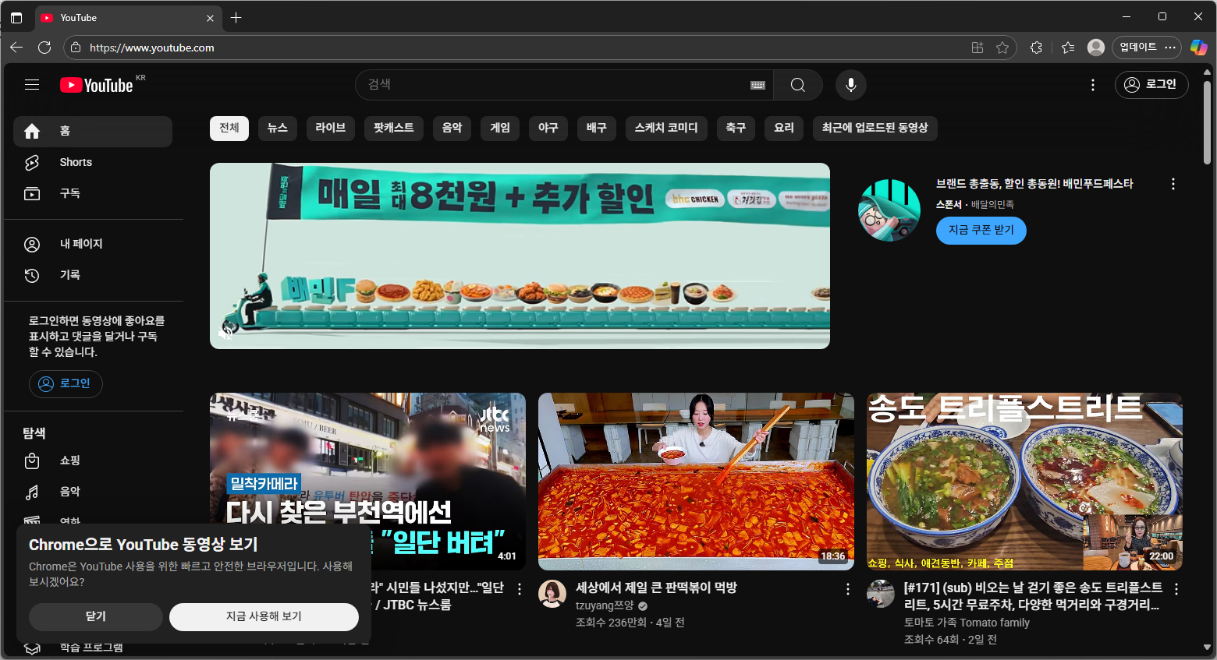
Task: Open 기록 (History) from the sidebar
Action: 70,275
